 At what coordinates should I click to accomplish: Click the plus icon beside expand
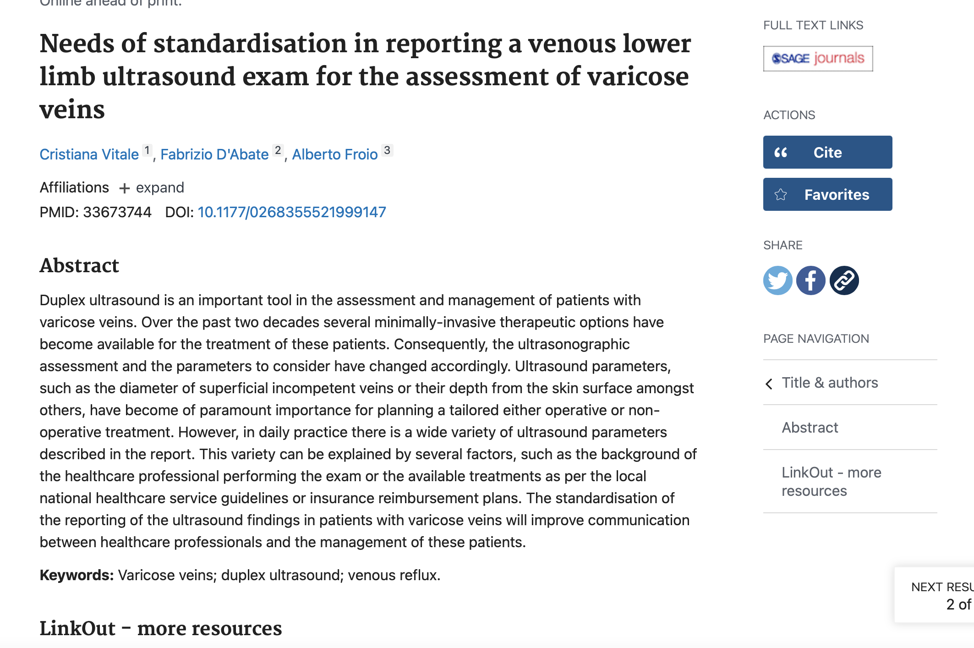tap(124, 188)
